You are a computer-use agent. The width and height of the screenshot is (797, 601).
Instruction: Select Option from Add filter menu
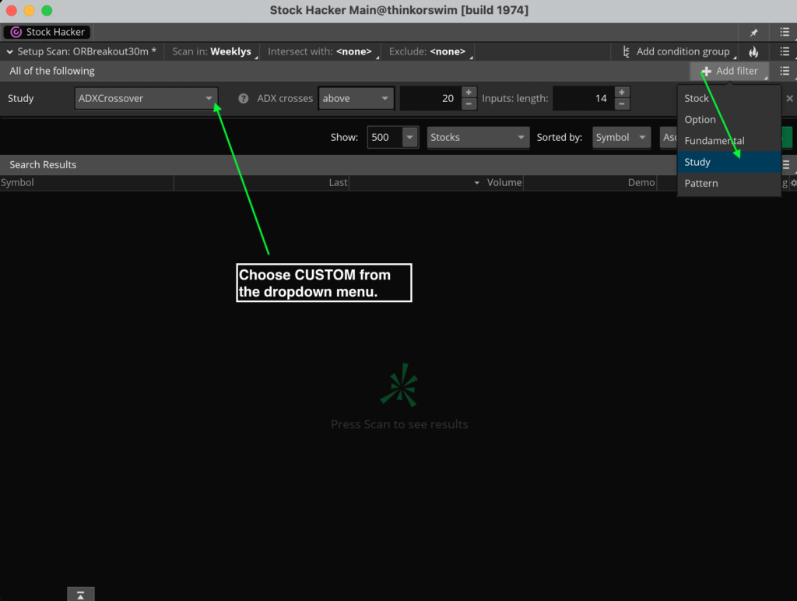(x=729, y=119)
